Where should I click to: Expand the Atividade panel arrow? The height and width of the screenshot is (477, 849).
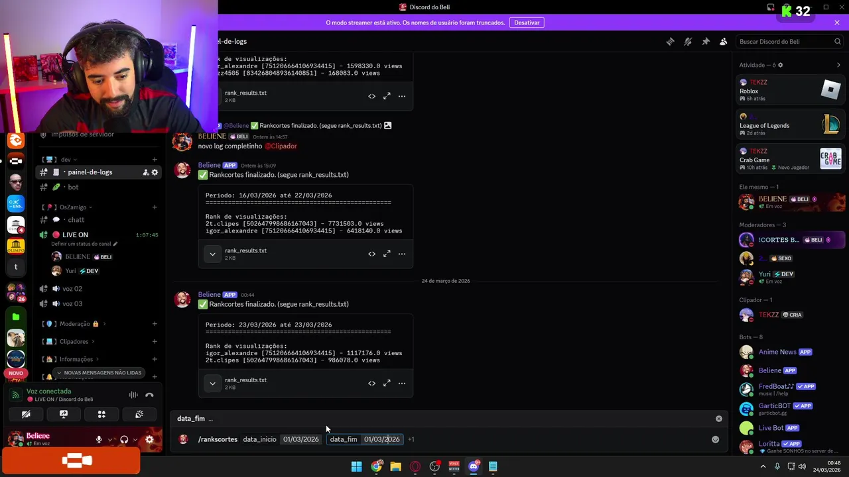click(838, 65)
